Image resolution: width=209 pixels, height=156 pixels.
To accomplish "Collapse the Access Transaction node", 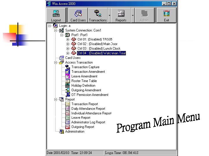I will (x=55, y=62).
